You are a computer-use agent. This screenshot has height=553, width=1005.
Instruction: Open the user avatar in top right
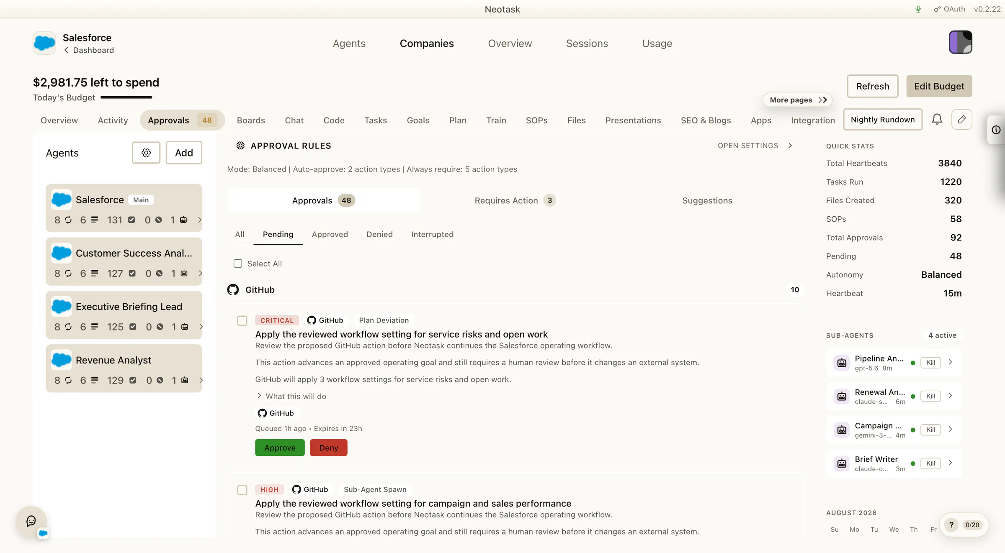(x=960, y=42)
